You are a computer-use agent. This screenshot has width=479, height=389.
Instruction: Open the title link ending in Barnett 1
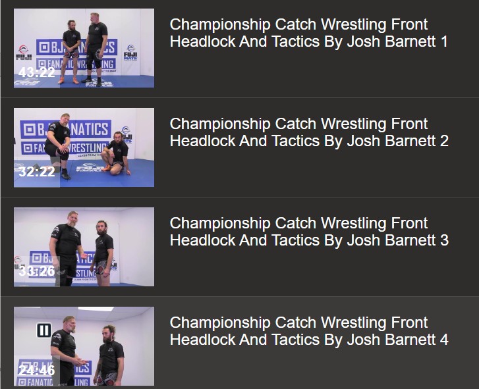[309, 33]
